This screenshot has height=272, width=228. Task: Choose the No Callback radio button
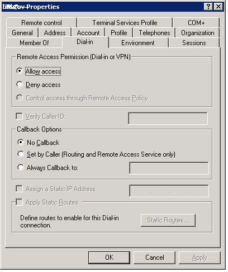click(20, 142)
